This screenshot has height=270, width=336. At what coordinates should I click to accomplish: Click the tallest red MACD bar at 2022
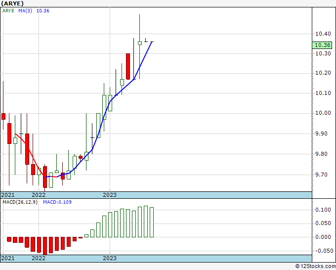coord(45,246)
